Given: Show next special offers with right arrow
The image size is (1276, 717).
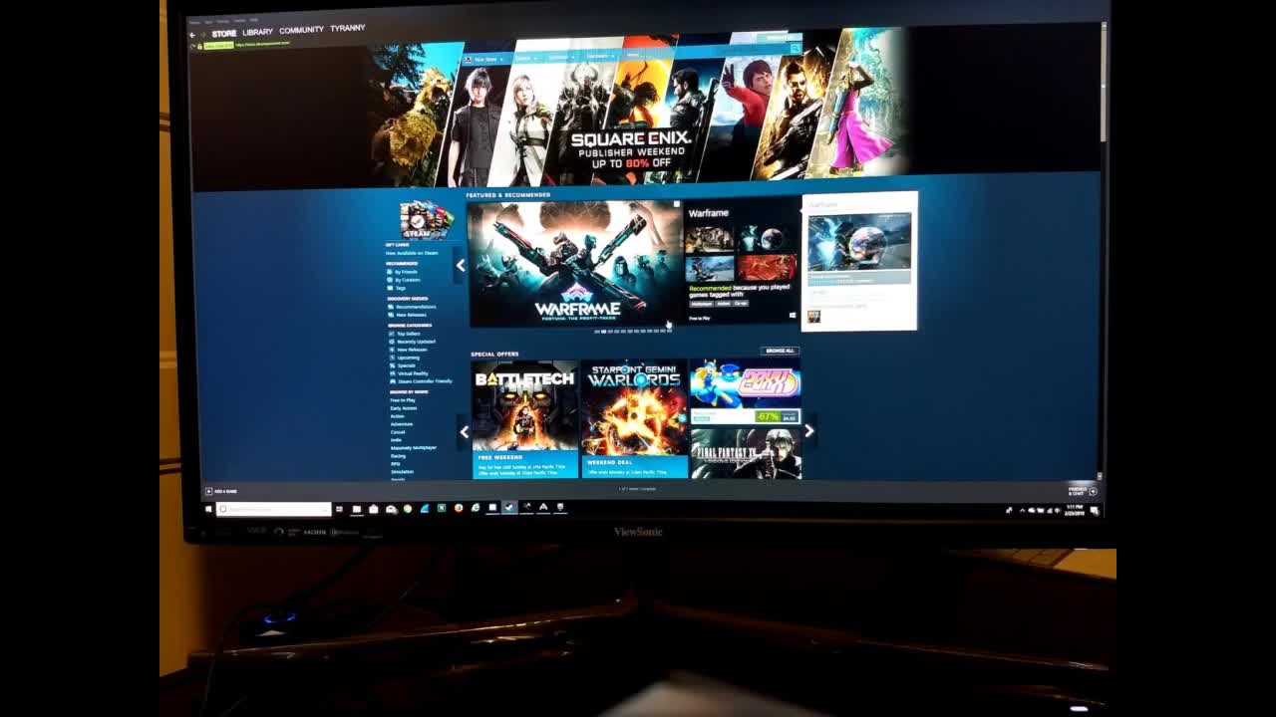Looking at the screenshot, I should coord(808,431).
